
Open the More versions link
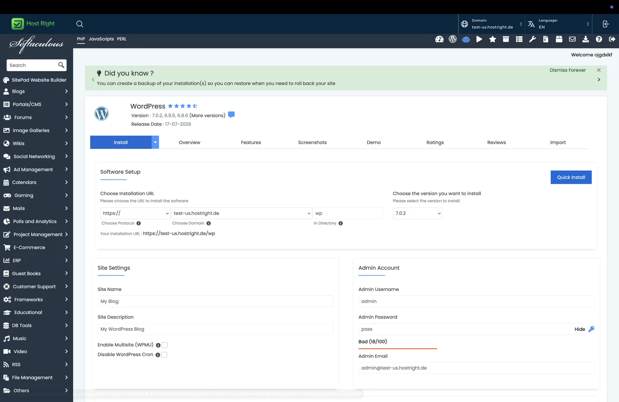207,115
